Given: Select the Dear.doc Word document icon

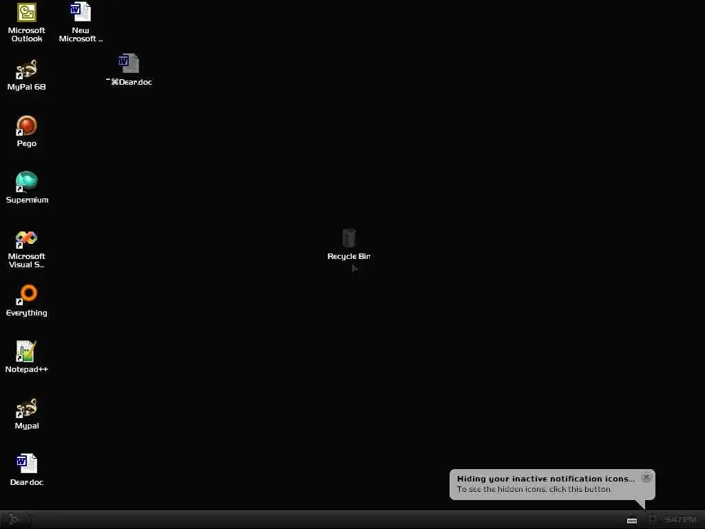Looking at the screenshot, I should pos(27,470).
